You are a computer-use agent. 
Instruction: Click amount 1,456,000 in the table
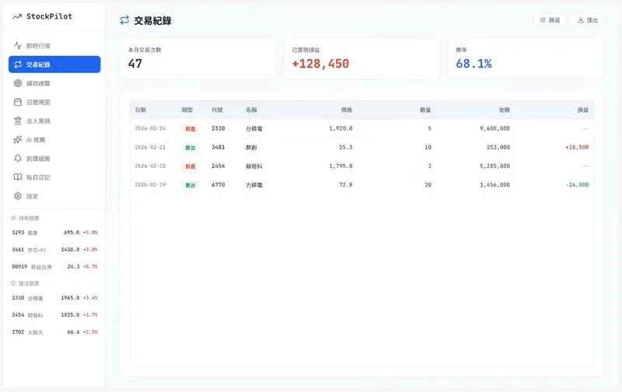[x=494, y=185]
